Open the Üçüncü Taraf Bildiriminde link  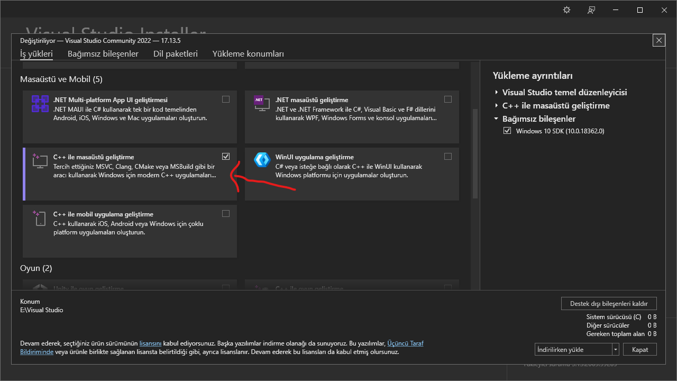click(x=222, y=348)
